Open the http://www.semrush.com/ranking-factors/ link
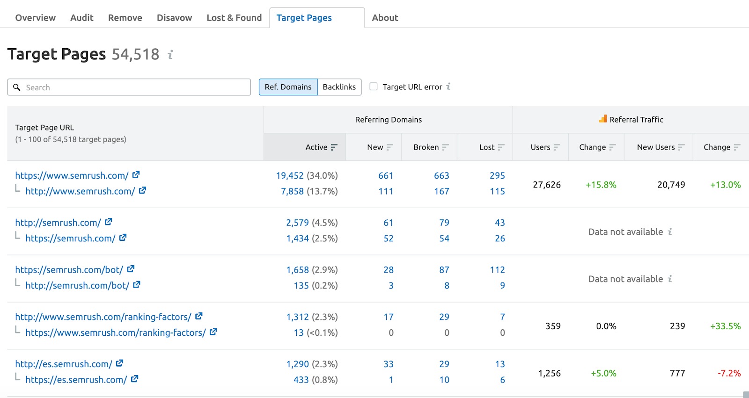Viewport: 749px width, 398px height. pyautogui.click(x=103, y=317)
